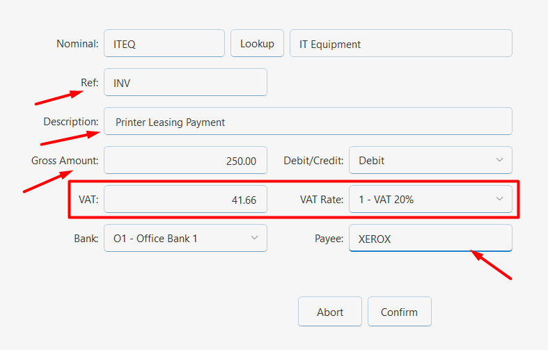Open the Debit/Credit dropdown showing Debit
This screenshot has height=350, width=548.
point(430,160)
